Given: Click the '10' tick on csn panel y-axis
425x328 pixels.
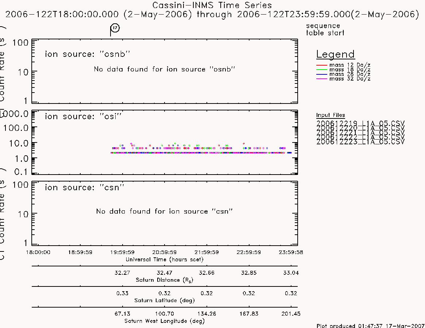Looking at the screenshot, I should tap(23, 214).
